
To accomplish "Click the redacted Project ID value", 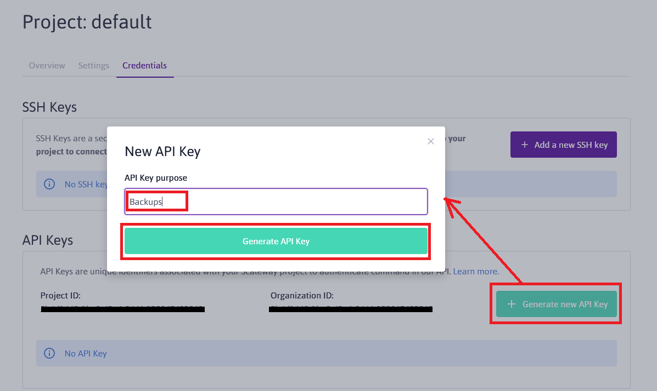I will pos(123,309).
